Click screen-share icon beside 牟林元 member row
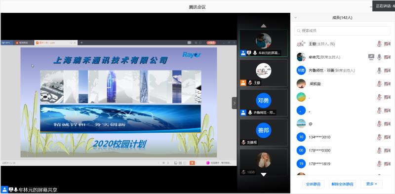The width and height of the screenshot is (395, 194). tap(371, 57)
